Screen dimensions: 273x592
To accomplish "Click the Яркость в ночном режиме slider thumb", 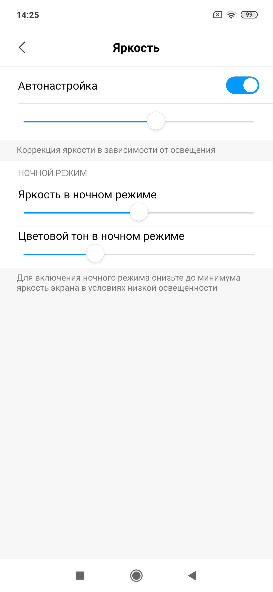I will point(139,212).
